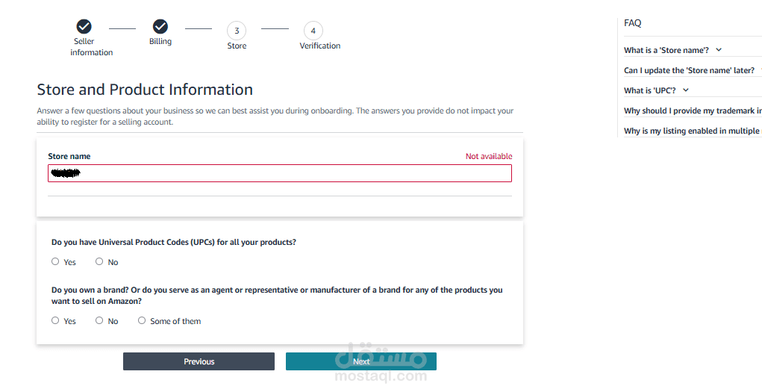762x392 pixels.
Task: Select No for Universal Product Codes question
Action: pyautogui.click(x=99, y=261)
